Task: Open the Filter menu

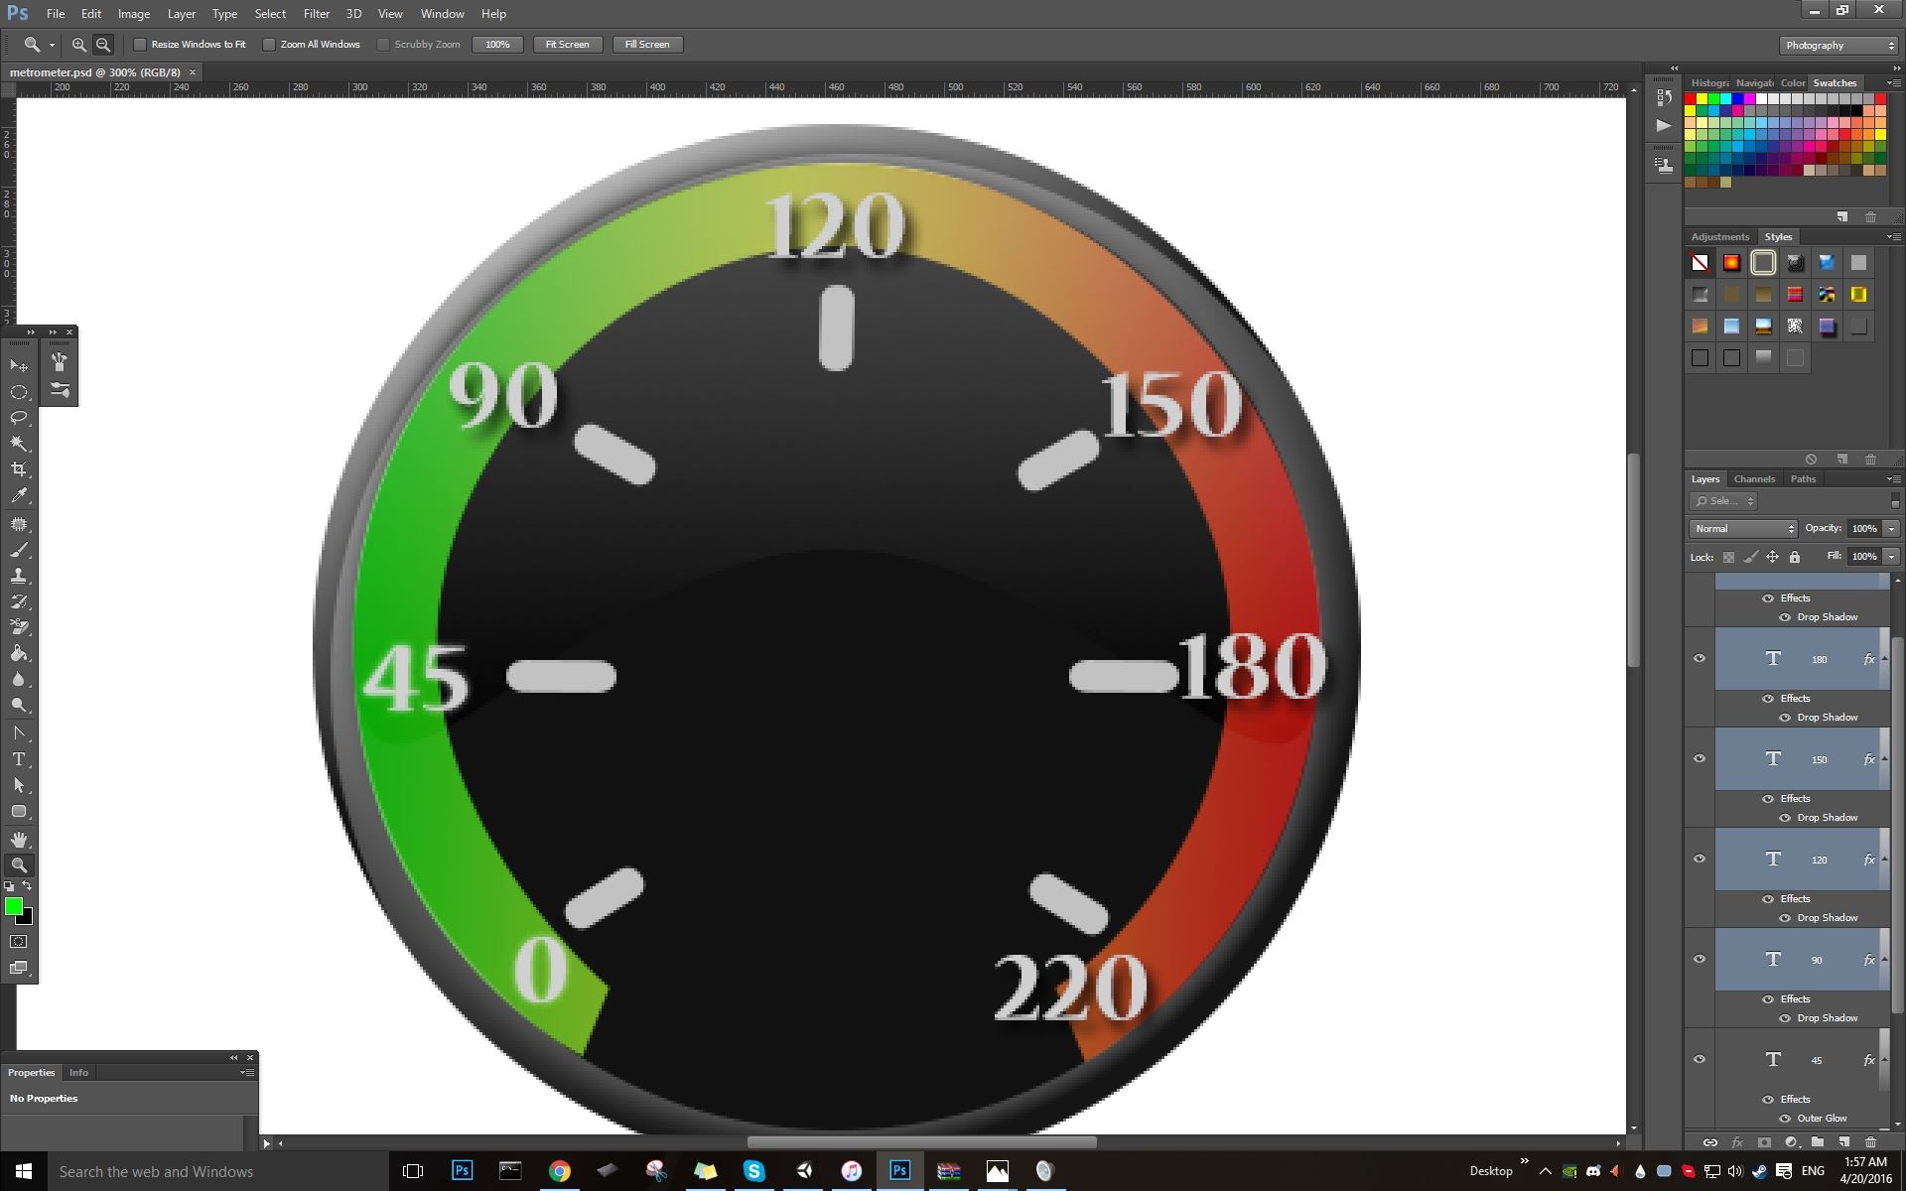Action: (x=317, y=14)
